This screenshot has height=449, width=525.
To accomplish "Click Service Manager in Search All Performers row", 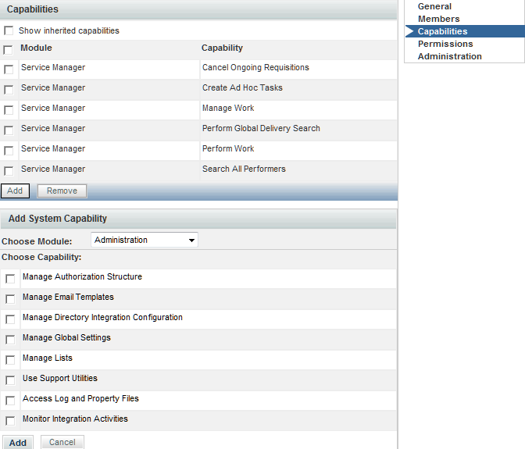I will 53,169.
